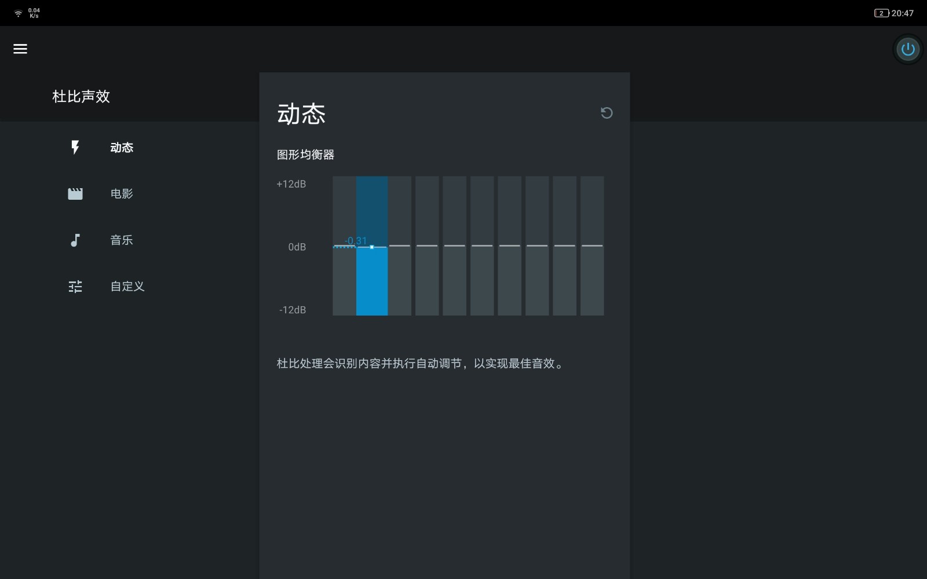This screenshot has width=927, height=579.
Task: Select the lightning bolt 动态 icon
Action: (75, 147)
